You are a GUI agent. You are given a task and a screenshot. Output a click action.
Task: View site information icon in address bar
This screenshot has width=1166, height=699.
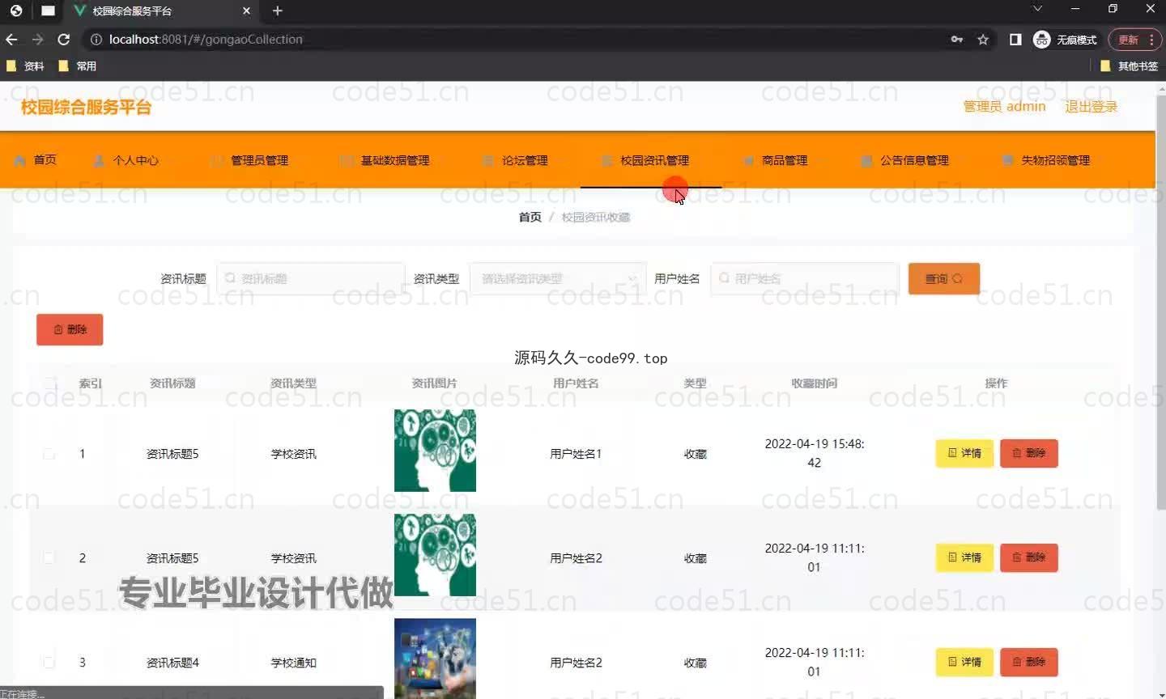[96, 39]
